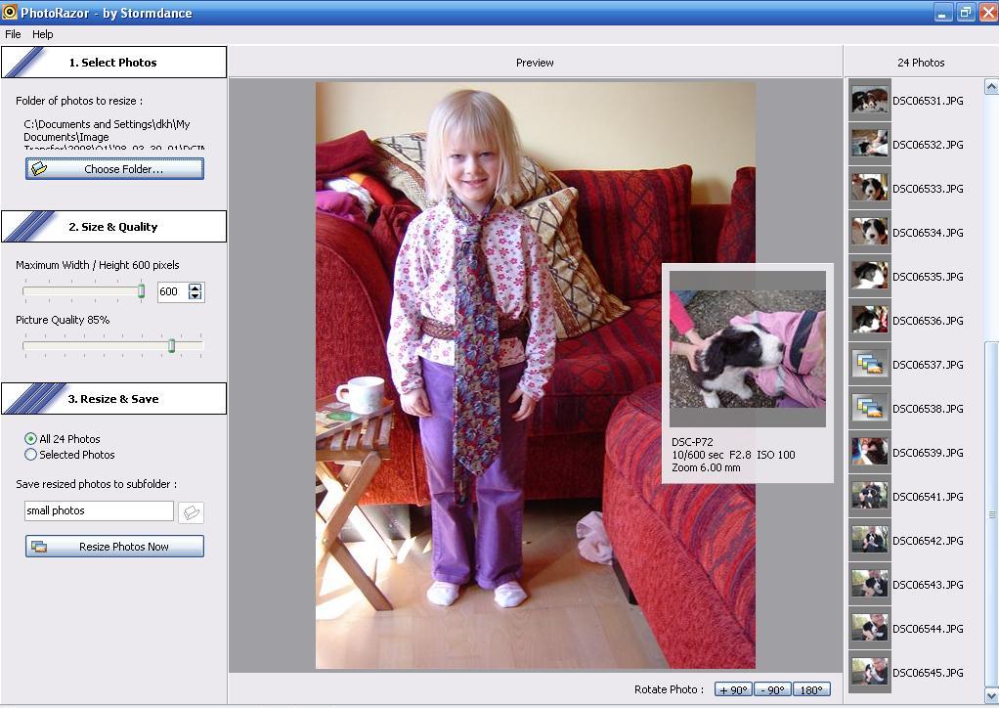Click the '1. Select Photos' header
This screenshot has height=708, width=999.
click(113, 63)
